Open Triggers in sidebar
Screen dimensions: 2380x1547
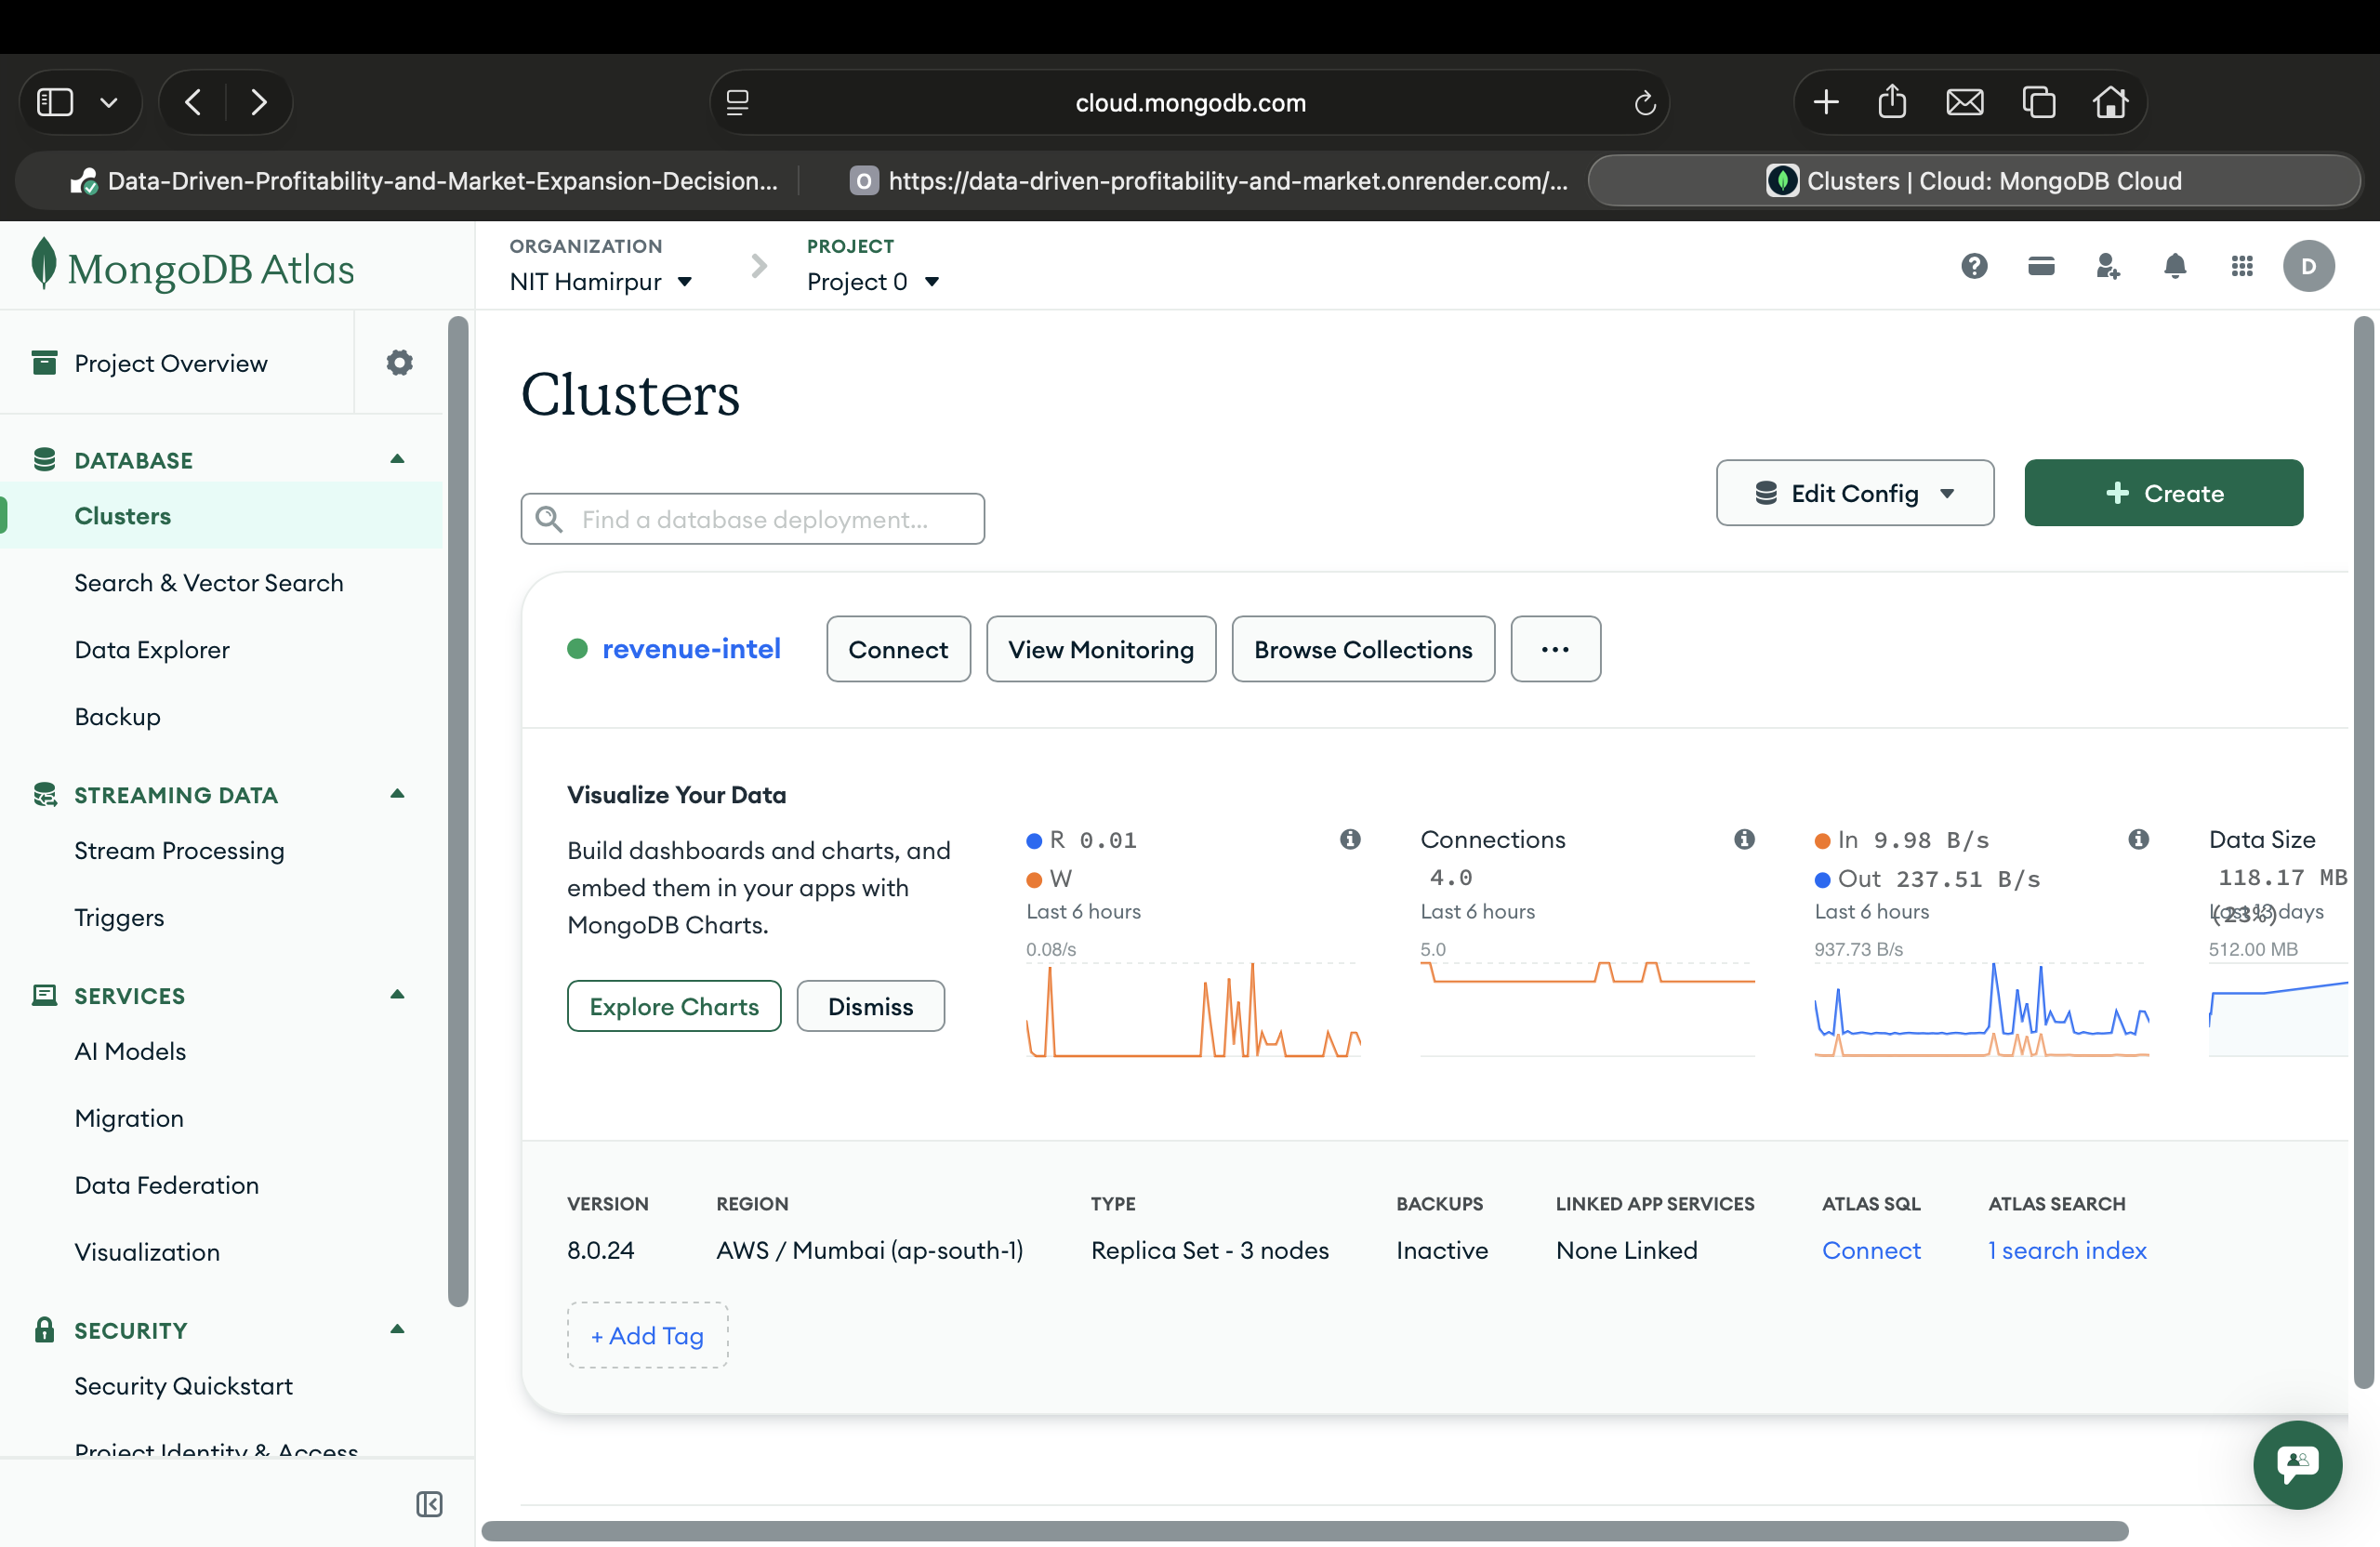coord(119,918)
